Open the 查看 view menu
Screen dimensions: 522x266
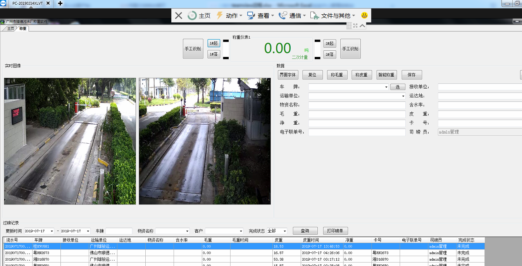pos(260,15)
